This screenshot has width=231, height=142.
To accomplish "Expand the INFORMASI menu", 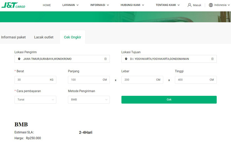I will tap(100, 5).
